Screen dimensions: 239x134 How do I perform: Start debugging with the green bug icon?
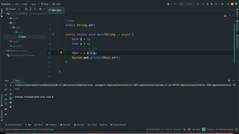click(x=208, y=4)
